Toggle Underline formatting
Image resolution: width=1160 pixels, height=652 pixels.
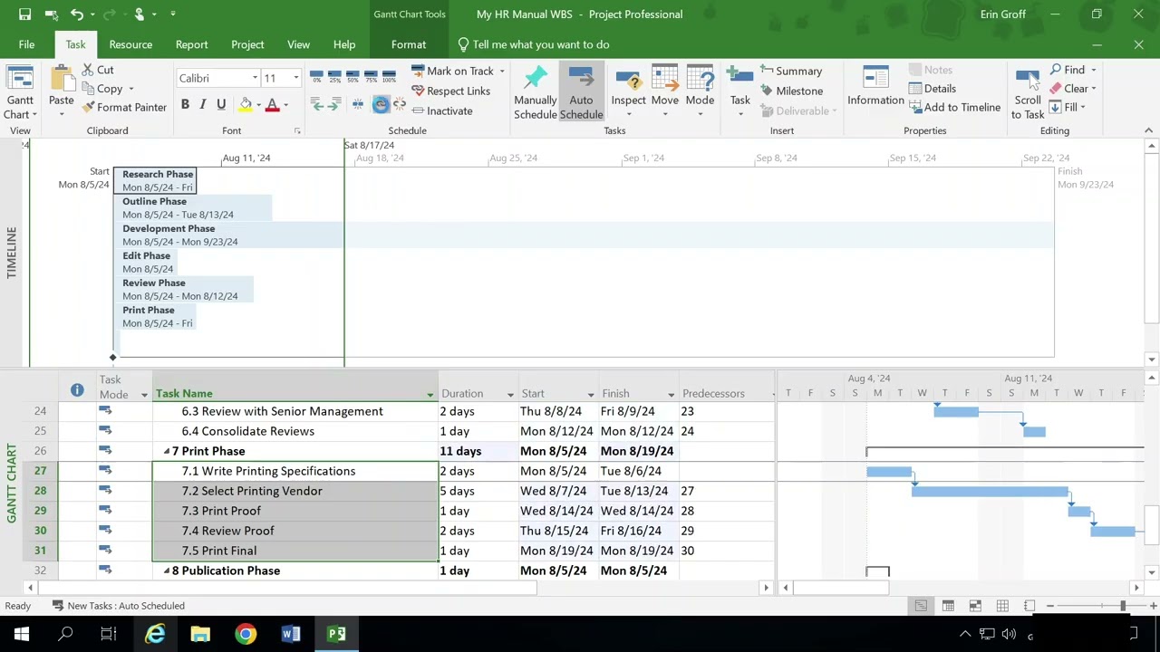tap(221, 105)
